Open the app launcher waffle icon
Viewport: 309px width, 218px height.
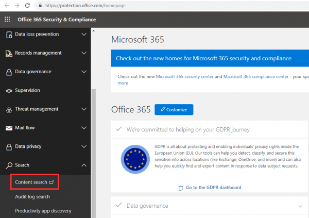(x=7, y=20)
